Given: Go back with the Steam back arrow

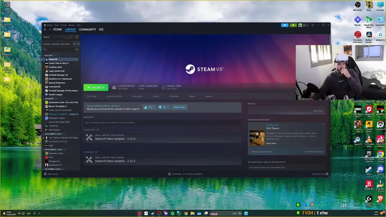Looking at the screenshot, I should [45, 30].
